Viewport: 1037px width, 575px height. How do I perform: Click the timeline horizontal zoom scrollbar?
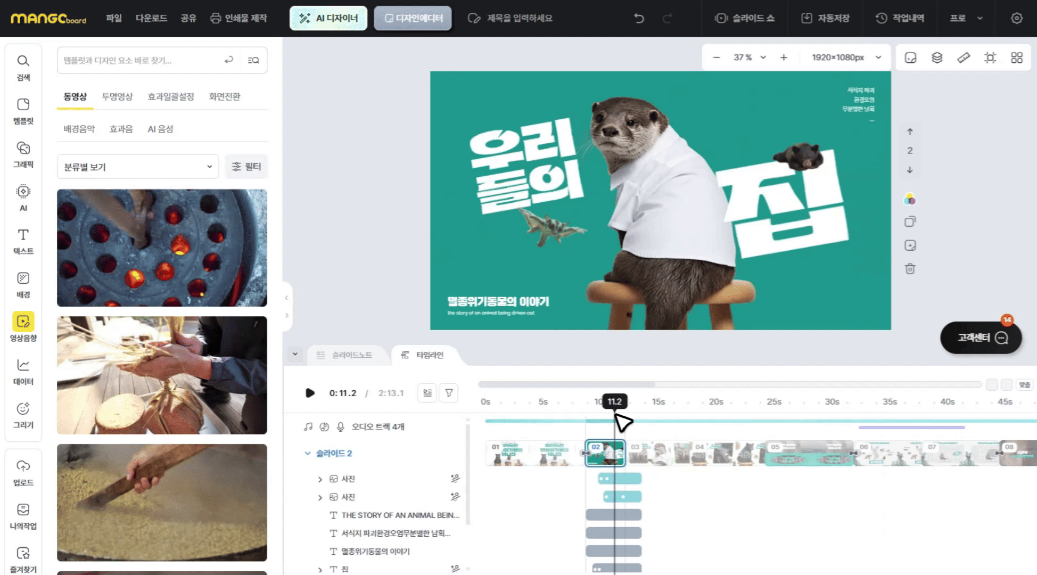[567, 384]
